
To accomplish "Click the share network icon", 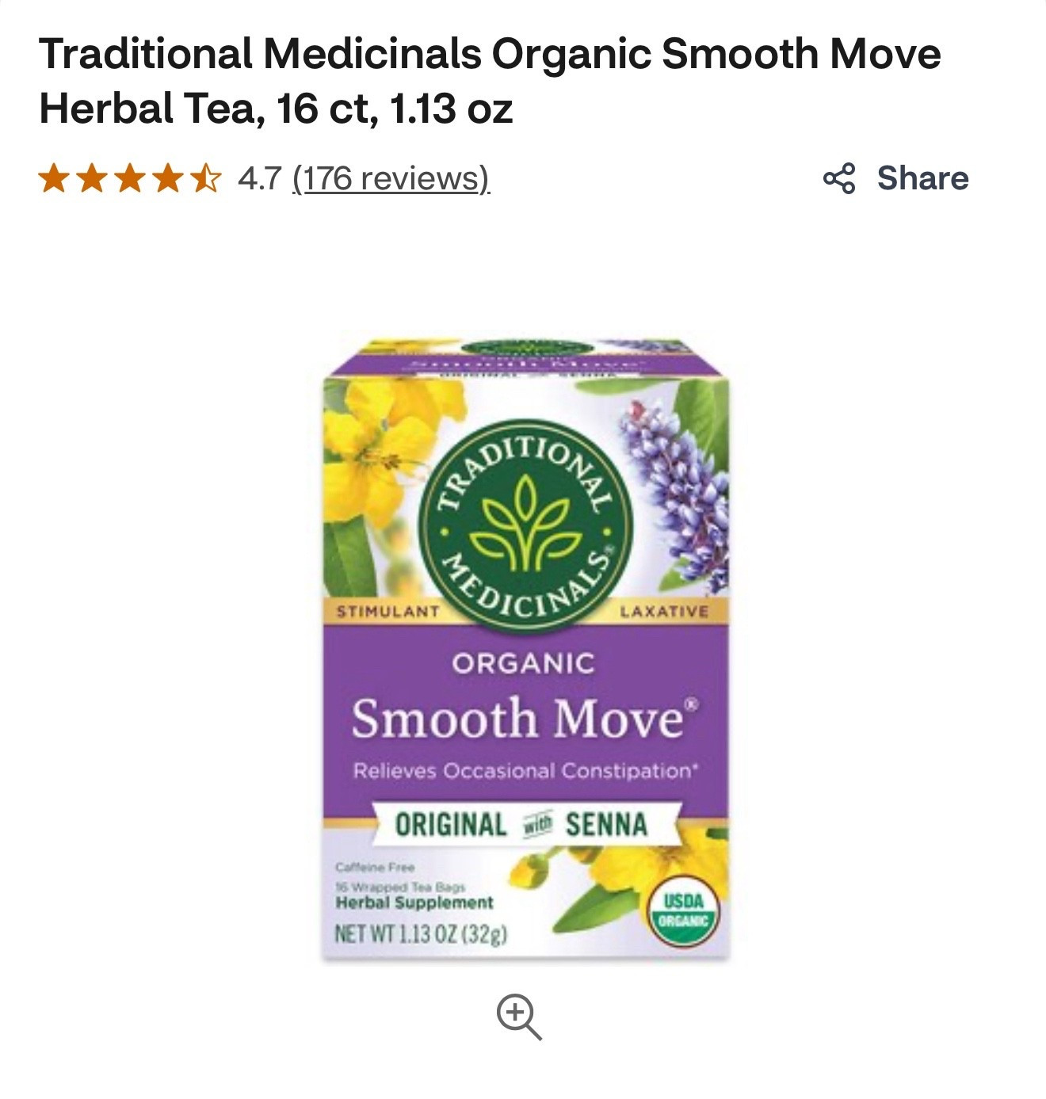I will (x=839, y=178).
